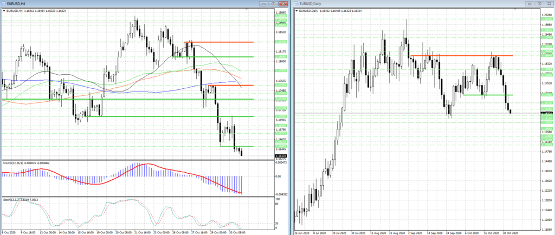Select the EURUSD,Daily title bar text
This screenshot has width=555, height=235.
(x=310, y=4)
